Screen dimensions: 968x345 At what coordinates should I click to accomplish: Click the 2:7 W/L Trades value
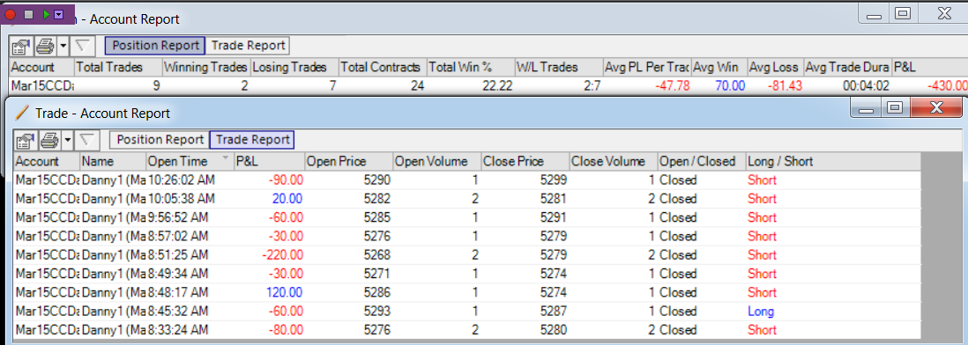click(592, 86)
